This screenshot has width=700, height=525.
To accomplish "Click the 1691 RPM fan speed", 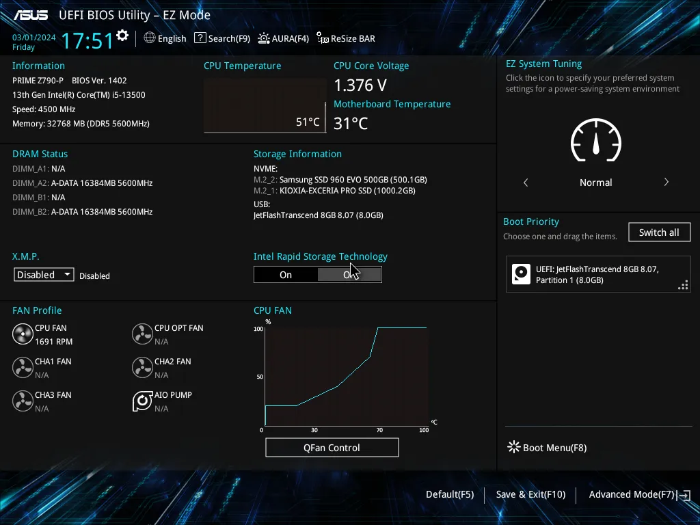I will (x=53, y=342).
